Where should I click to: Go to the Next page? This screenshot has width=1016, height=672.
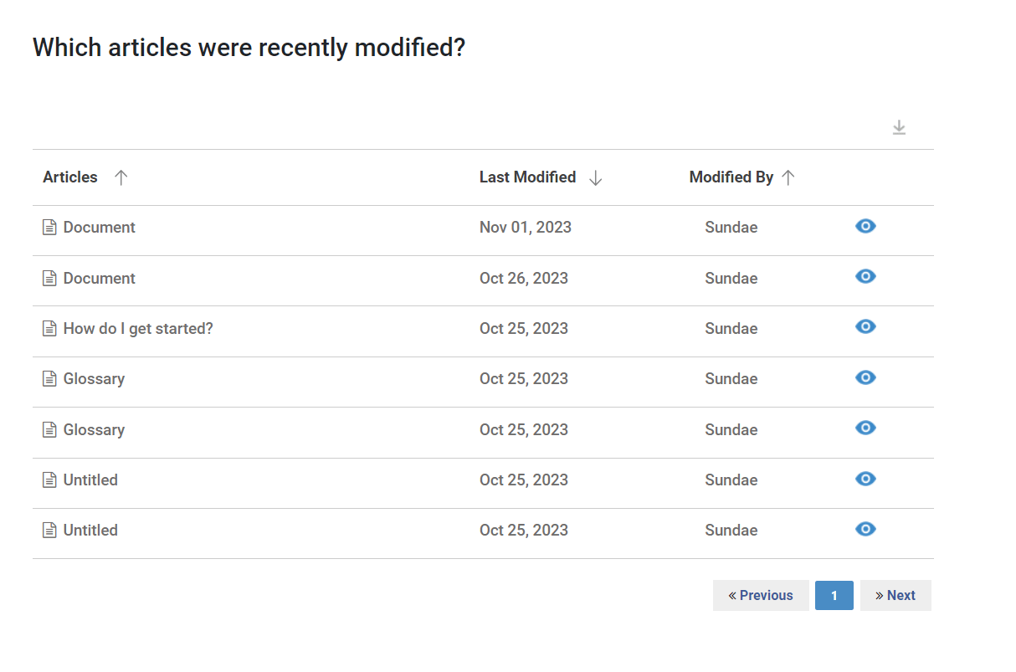[895, 595]
